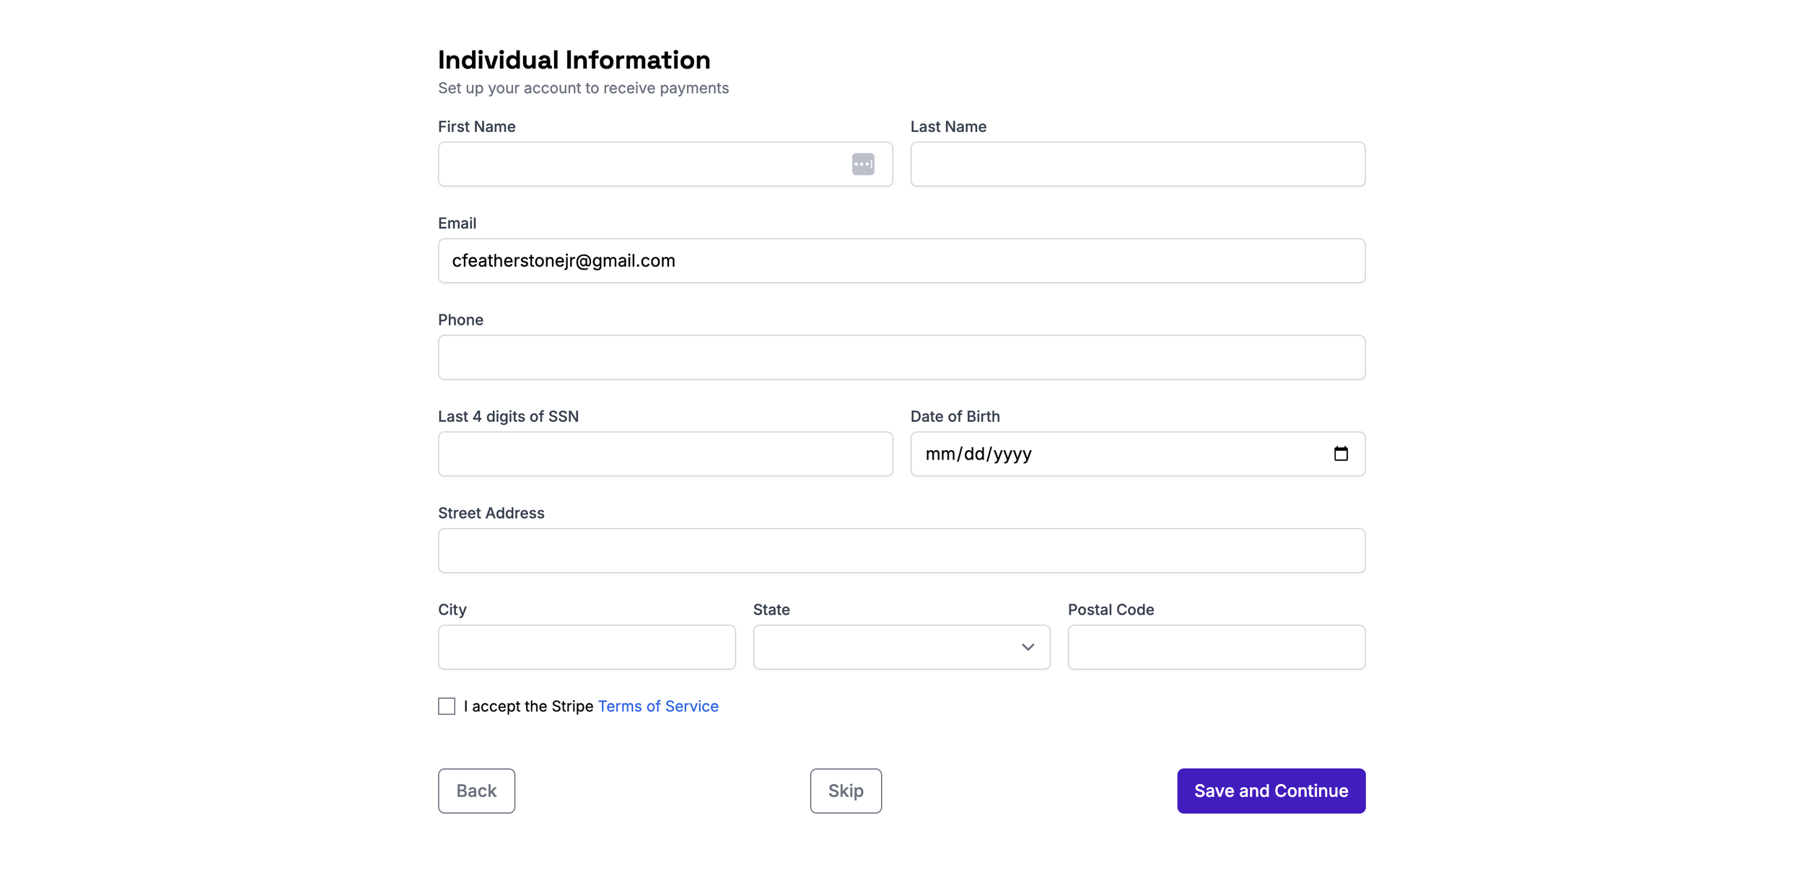The height and width of the screenshot is (880, 1804).
Task: Focus the First Name field
Action: (642, 164)
